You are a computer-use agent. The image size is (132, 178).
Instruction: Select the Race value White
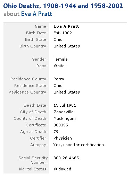pos(59,66)
